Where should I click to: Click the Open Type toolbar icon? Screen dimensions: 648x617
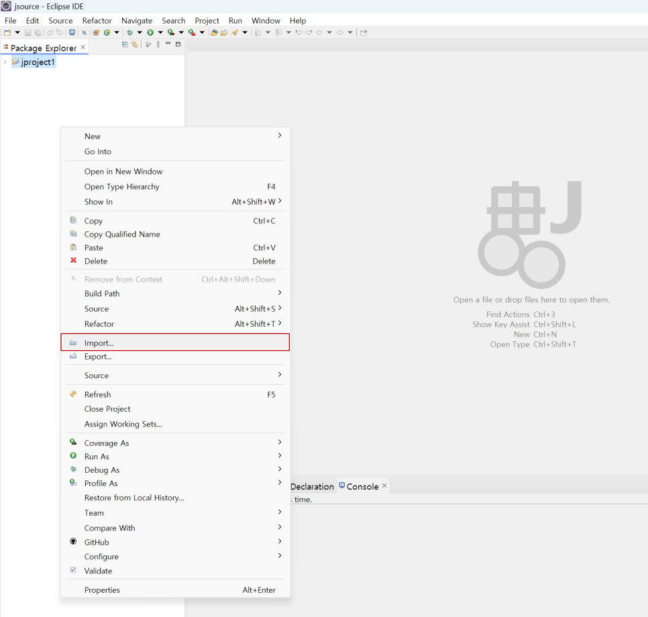pyautogui.click(x=214, y=33)
